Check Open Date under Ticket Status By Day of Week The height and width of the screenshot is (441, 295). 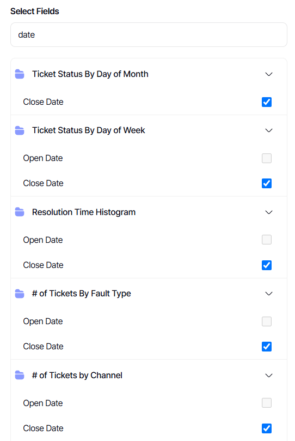coord(267,158)
